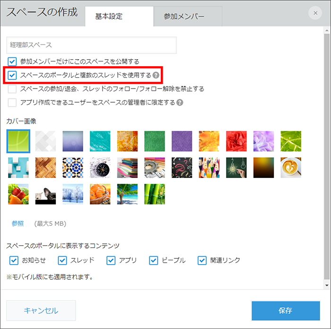Select the lavender flower cover image
The image size is (331, 329).
(x=263, y=141)
